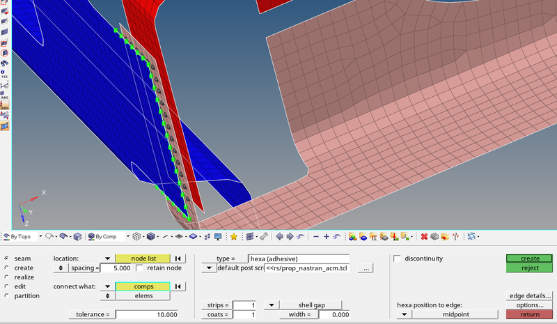Open the By Comp color mode dropdown

[x=127, y=237]
